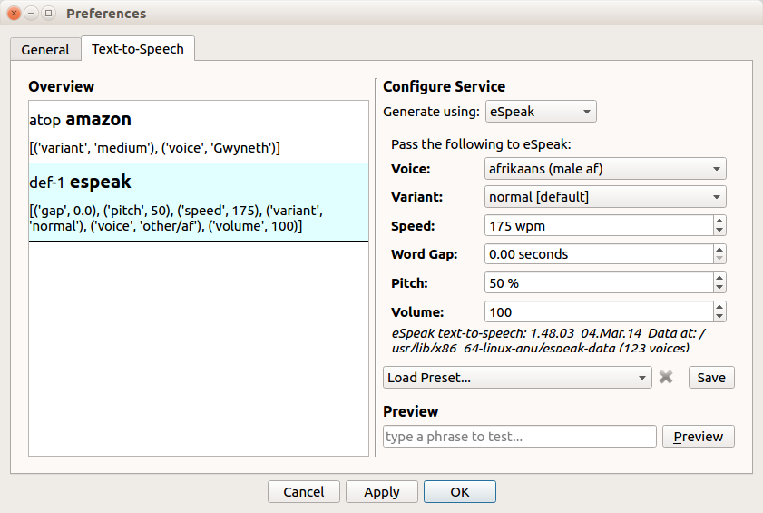This screenshot has height=513, width=763.
Task: Select the Text-to-Speech tab
Action: [138, 49]
